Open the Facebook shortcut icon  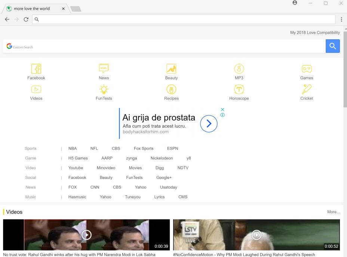click(36, 69)
